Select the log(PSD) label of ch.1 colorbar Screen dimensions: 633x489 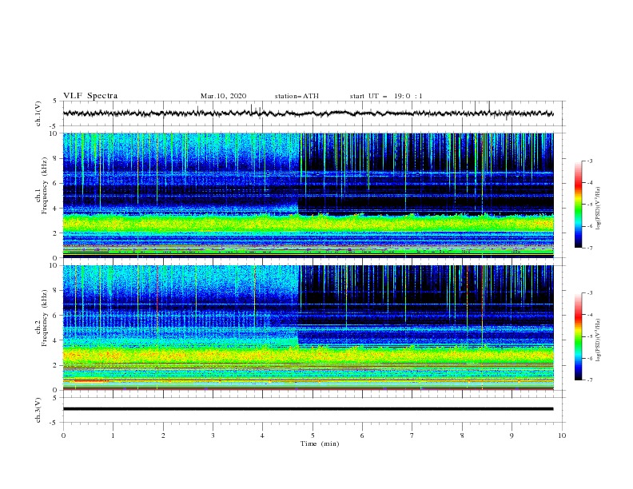598,209
